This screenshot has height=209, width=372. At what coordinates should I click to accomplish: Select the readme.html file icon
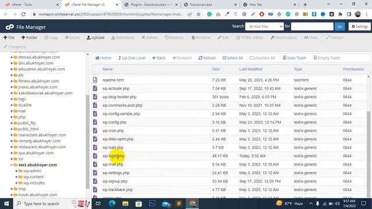click(95, 80)
